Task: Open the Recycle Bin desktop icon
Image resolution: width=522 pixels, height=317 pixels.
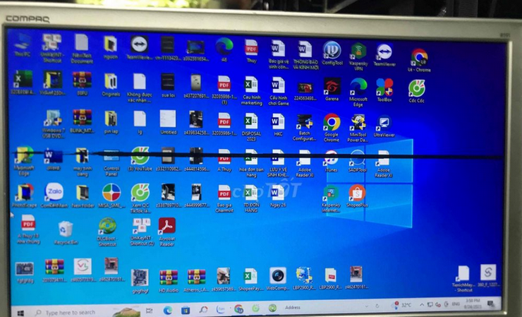Action: (66, 232)
